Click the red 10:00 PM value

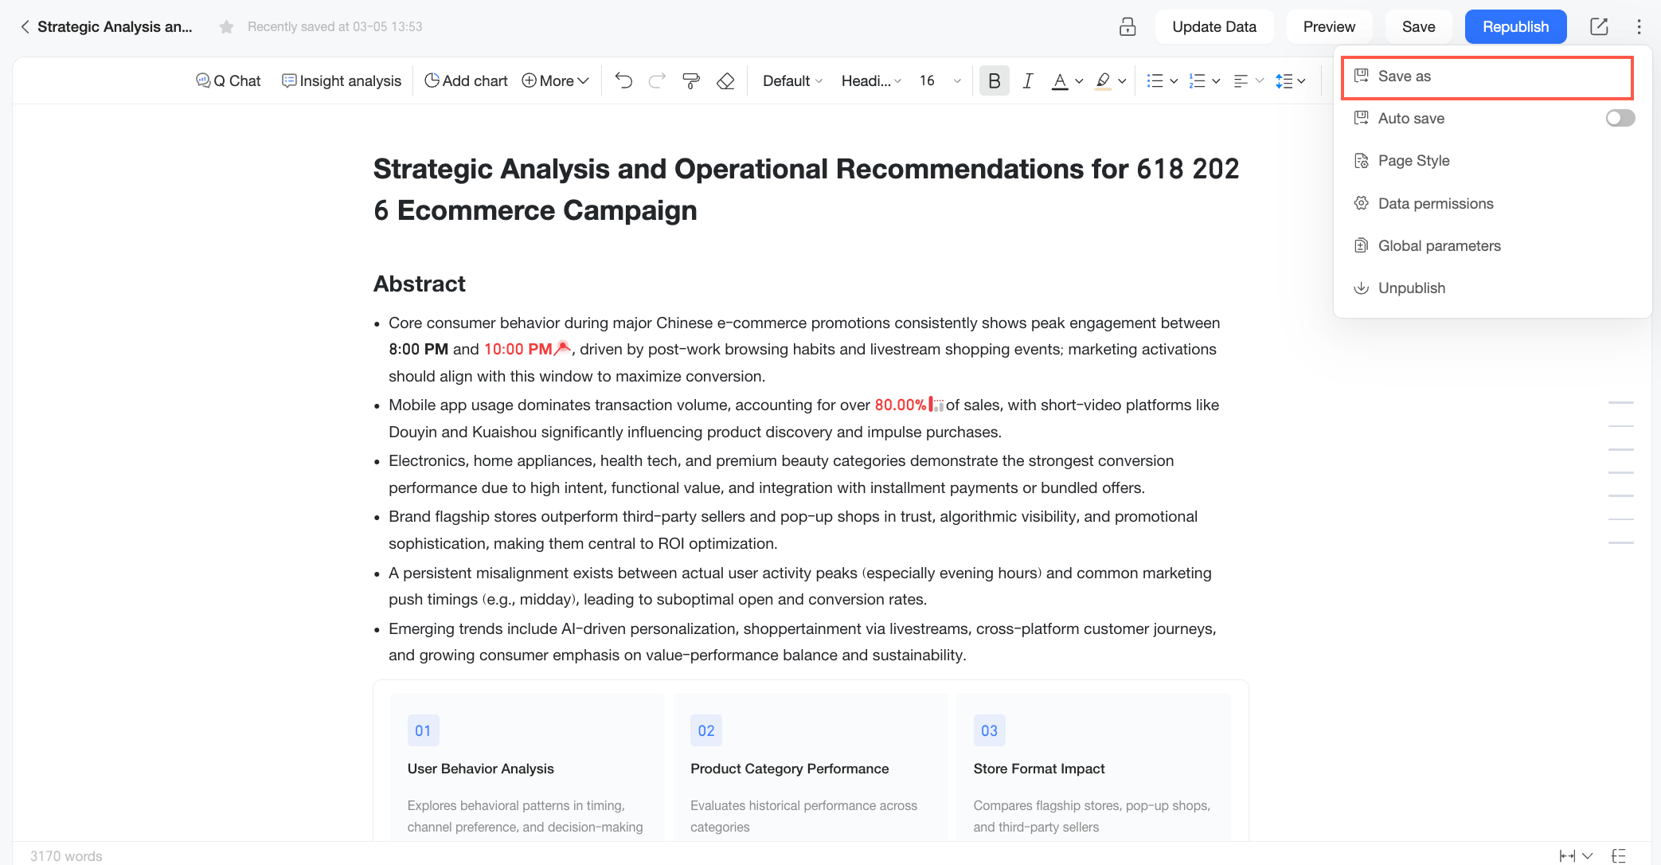point(518,349)
